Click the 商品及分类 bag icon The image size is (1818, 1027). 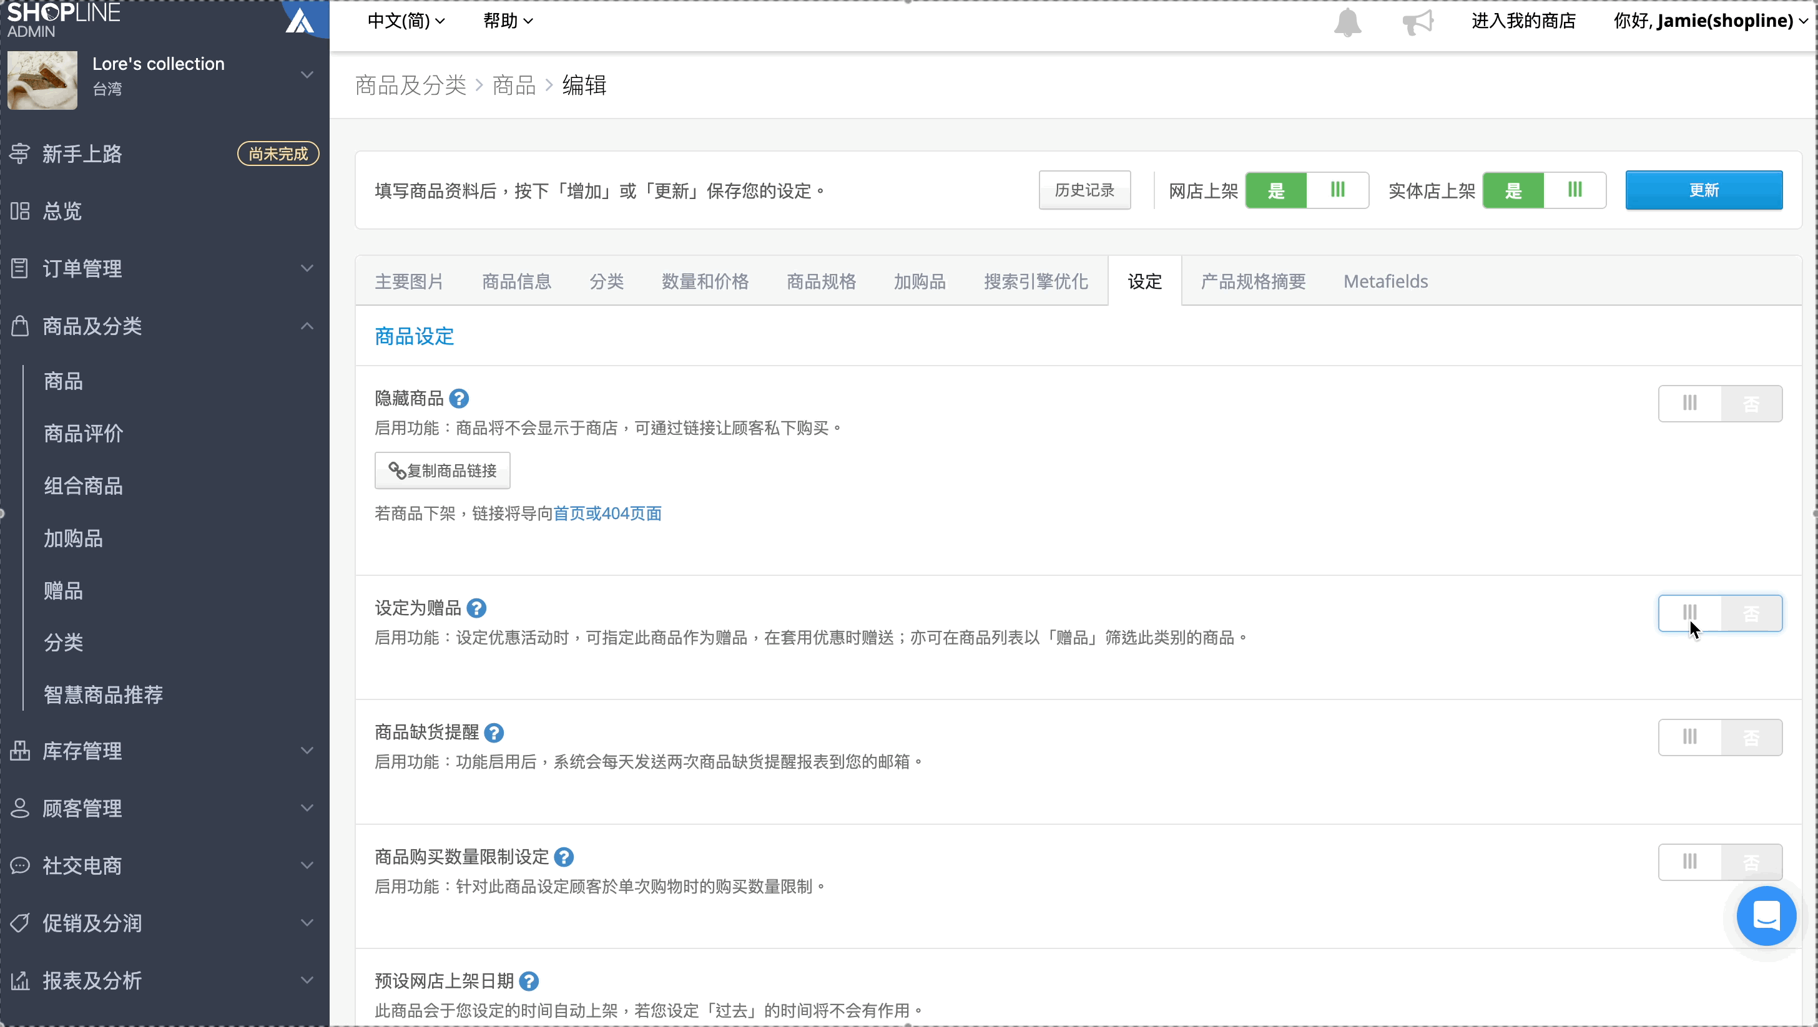coord(20,326)
